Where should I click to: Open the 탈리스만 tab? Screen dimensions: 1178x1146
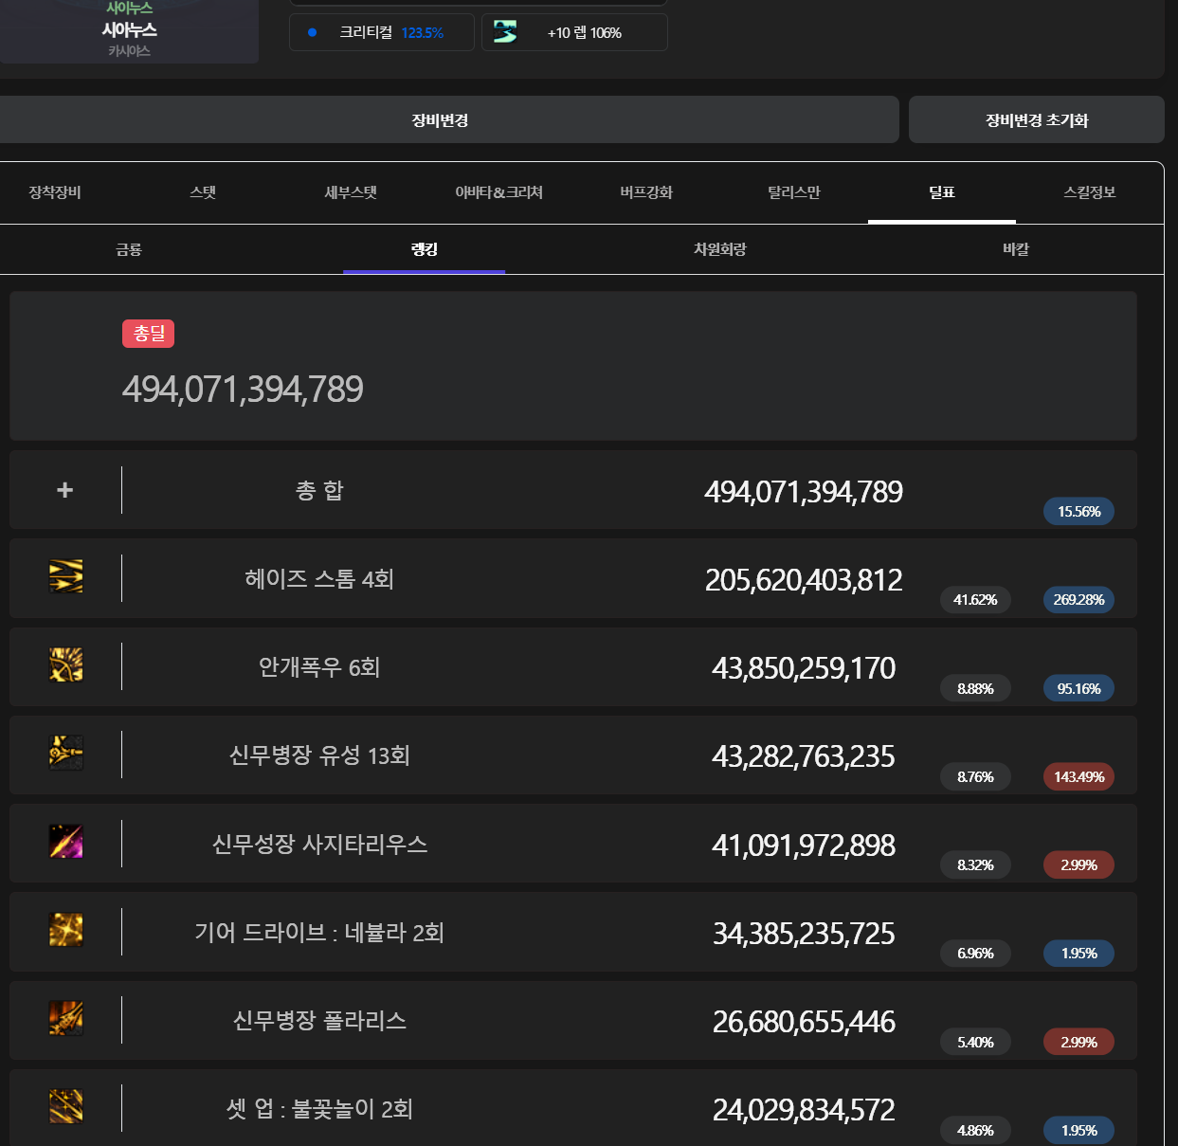tap(793, 192)
